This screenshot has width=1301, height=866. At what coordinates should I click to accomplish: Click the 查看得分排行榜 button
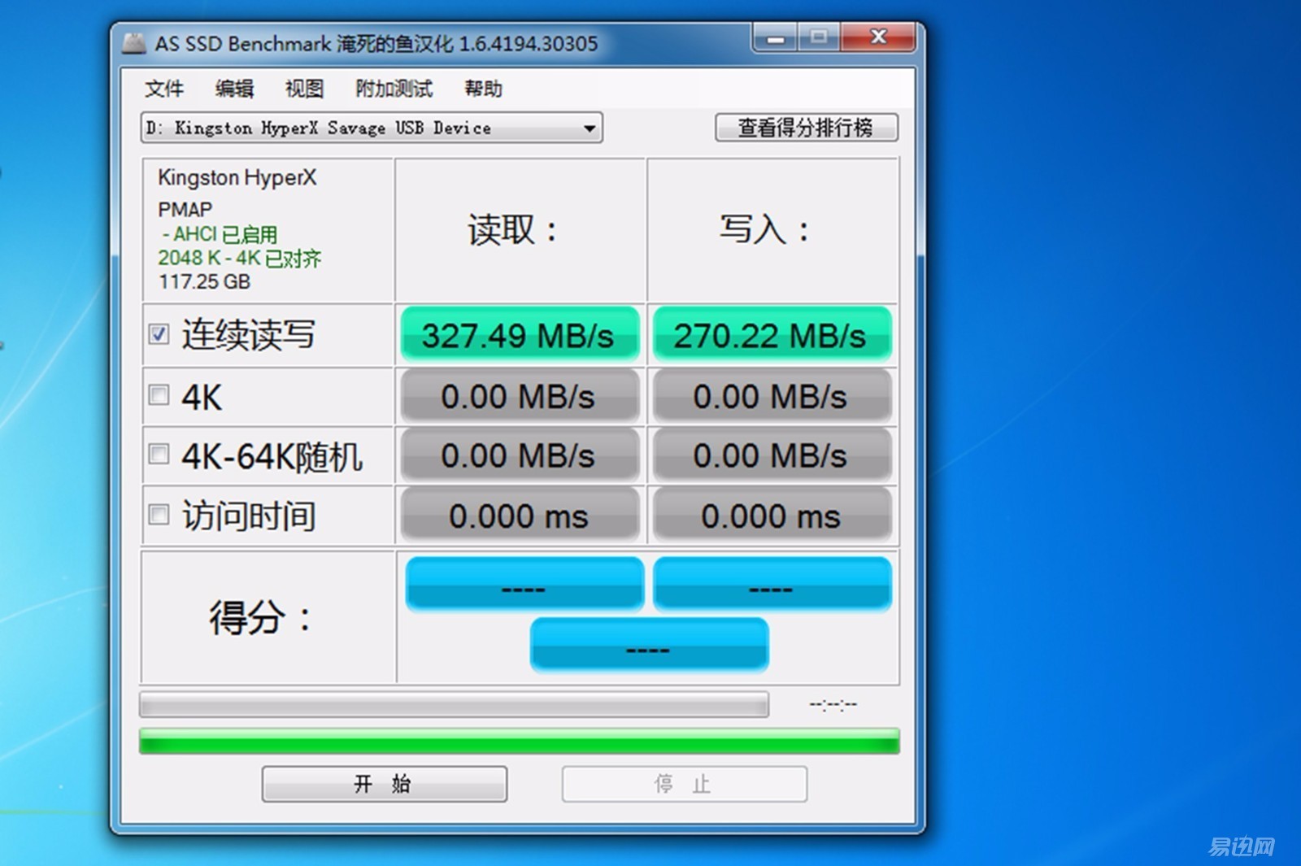pos(807,128)
